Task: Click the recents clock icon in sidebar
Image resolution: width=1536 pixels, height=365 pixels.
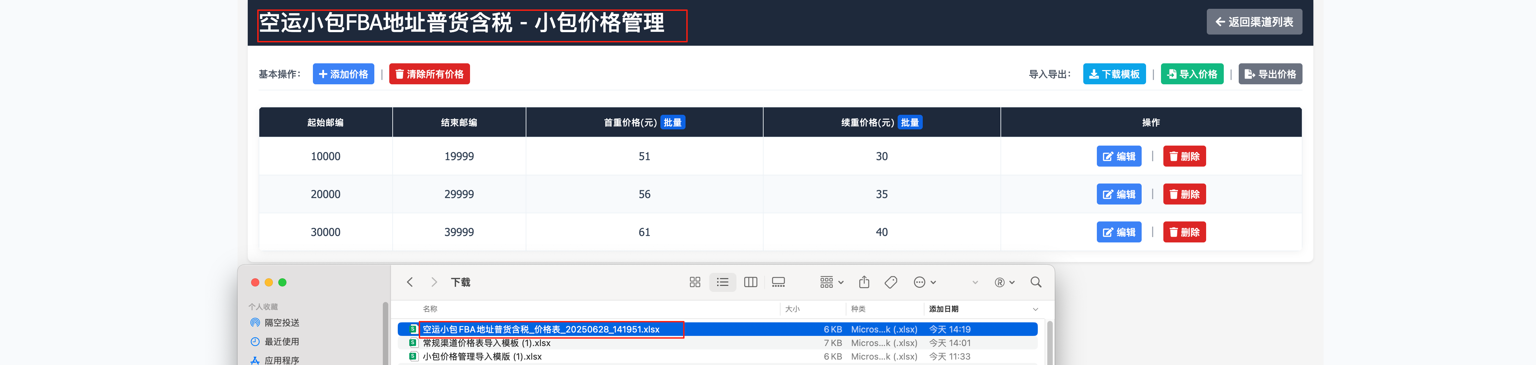Action: pyautogui.click(x=255, y=342)
